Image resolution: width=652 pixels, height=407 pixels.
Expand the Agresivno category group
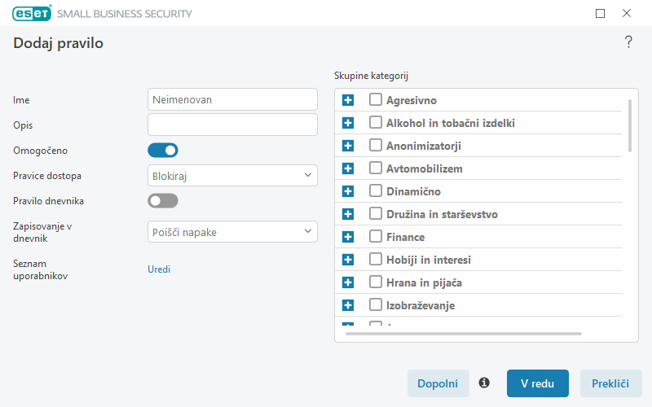[348, 100]
